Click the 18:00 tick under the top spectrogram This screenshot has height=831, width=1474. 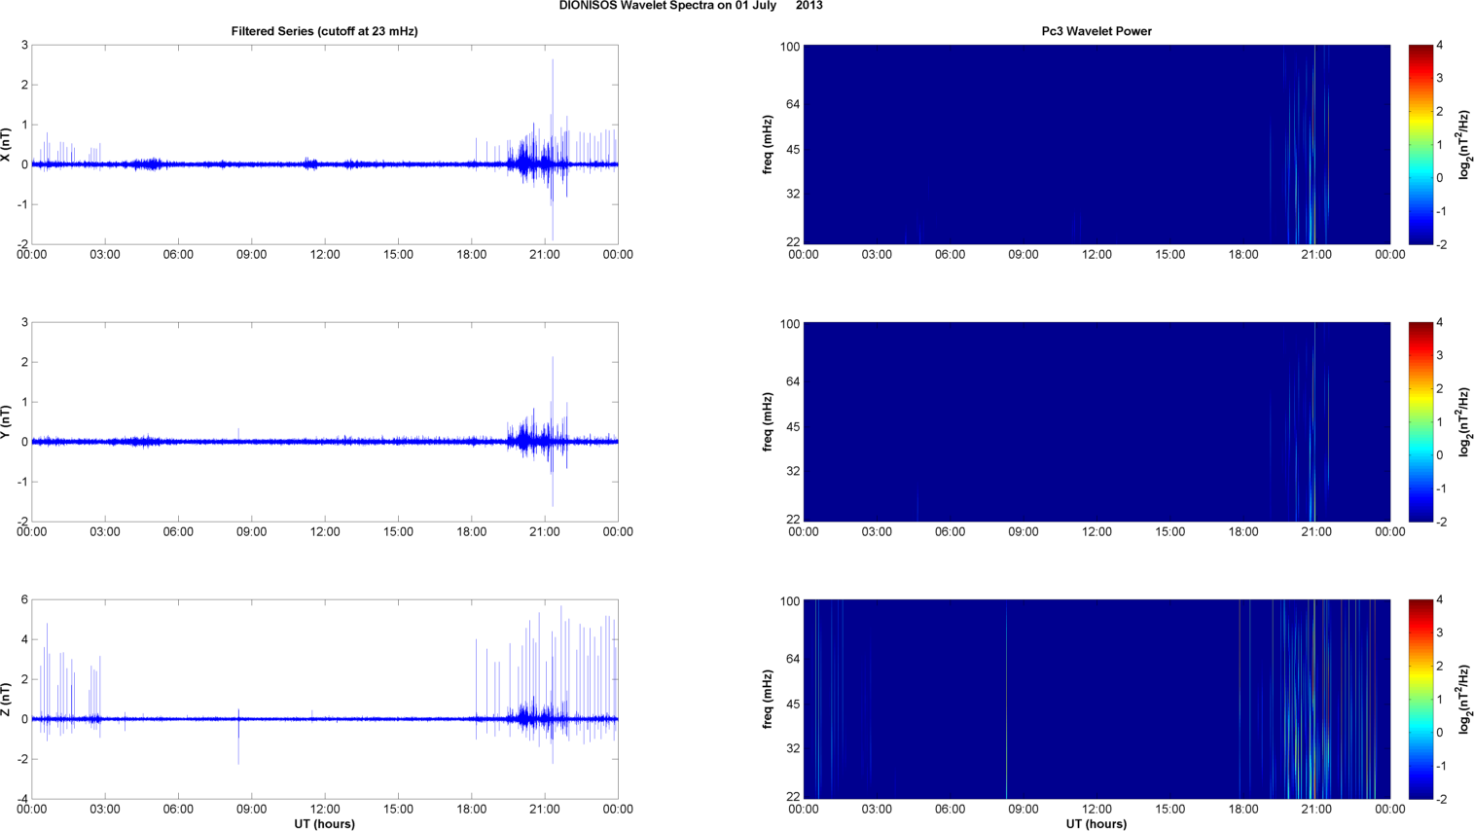coord(1243,255)
